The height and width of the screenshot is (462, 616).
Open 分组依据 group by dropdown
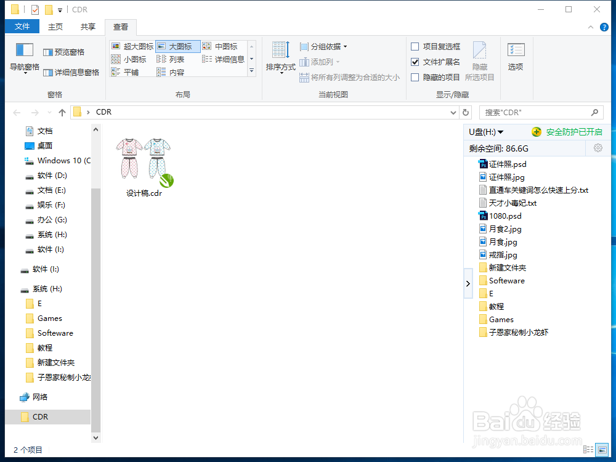pos(323,47)
